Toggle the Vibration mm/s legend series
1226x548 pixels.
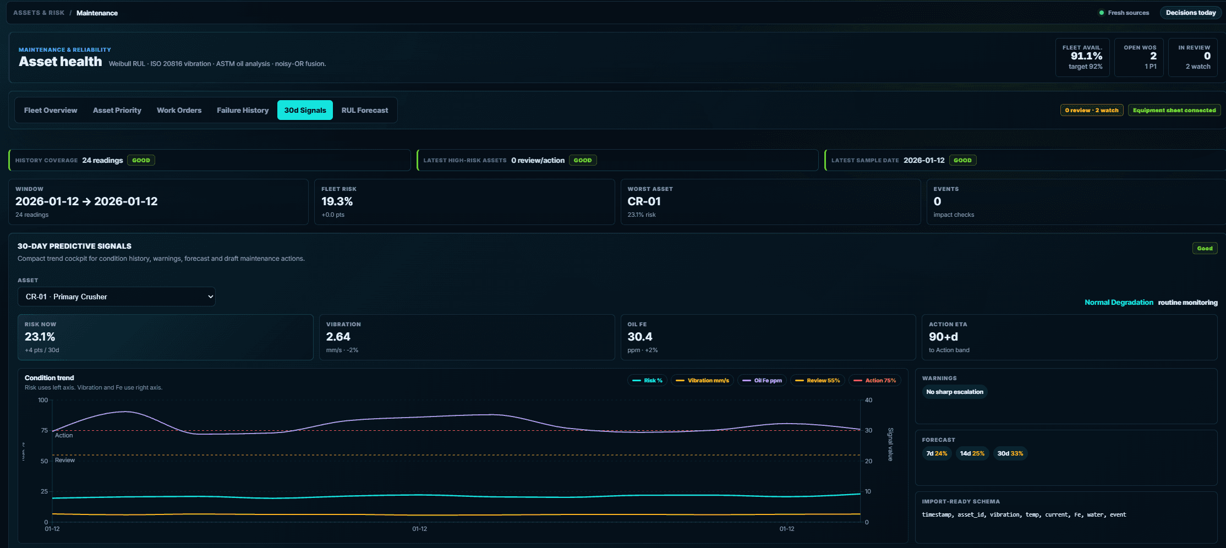703,380
